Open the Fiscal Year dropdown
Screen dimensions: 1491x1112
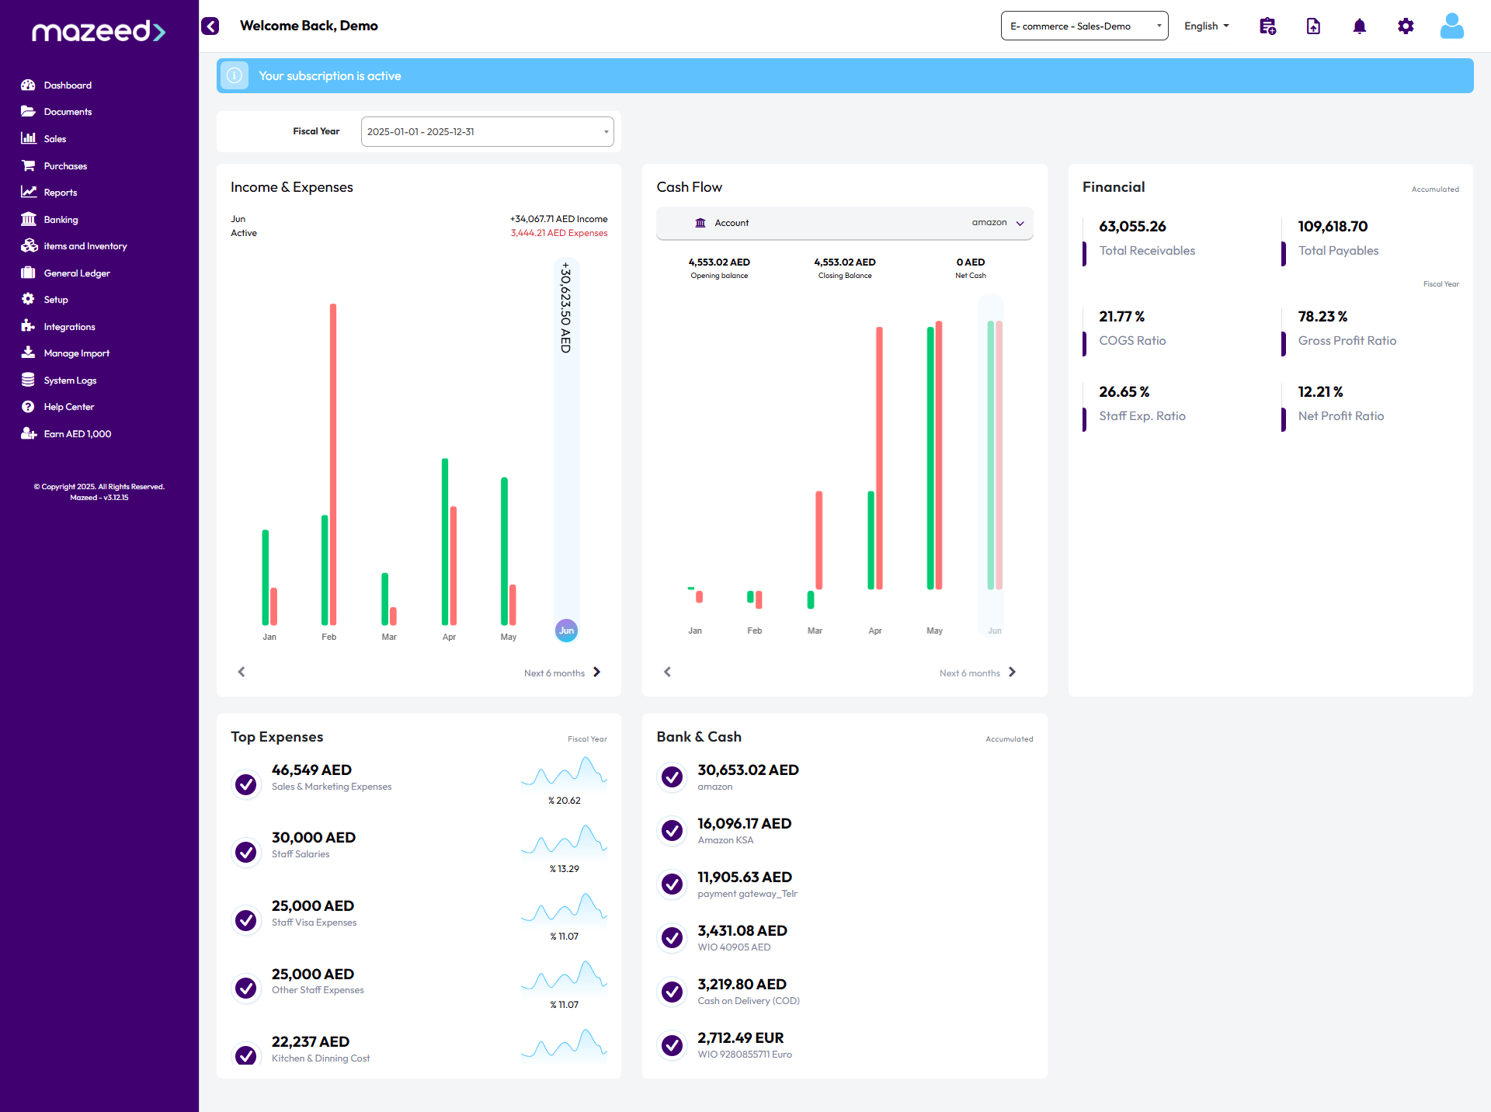pyautogui.click(x=487, y=132)
